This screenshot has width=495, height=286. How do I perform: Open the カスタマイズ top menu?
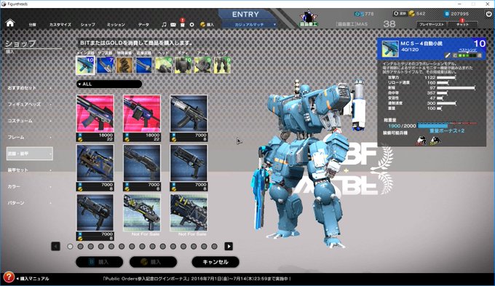pyautogui.click(x=60, y=24)
